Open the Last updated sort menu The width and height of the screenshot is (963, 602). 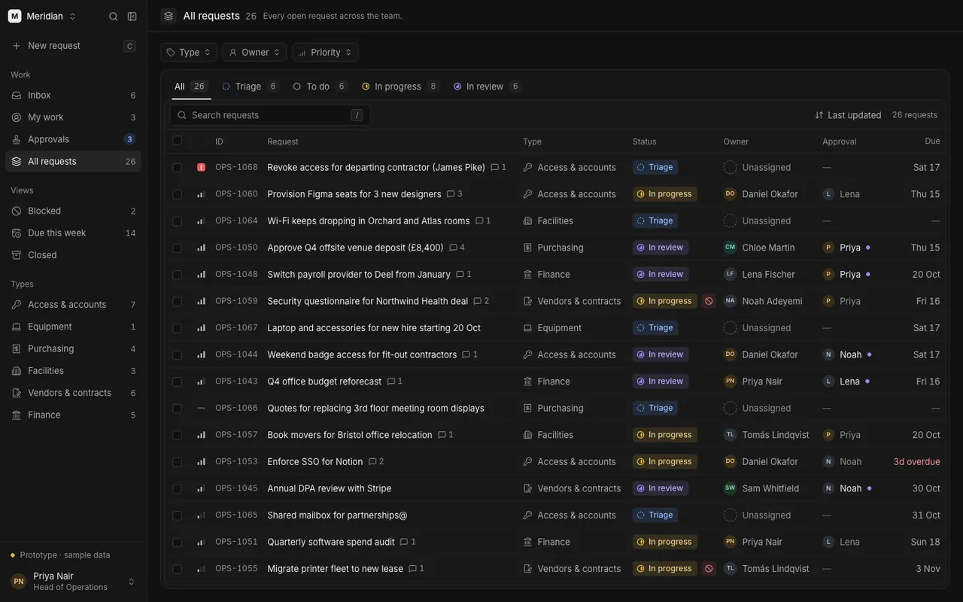[x=848, y=115]
